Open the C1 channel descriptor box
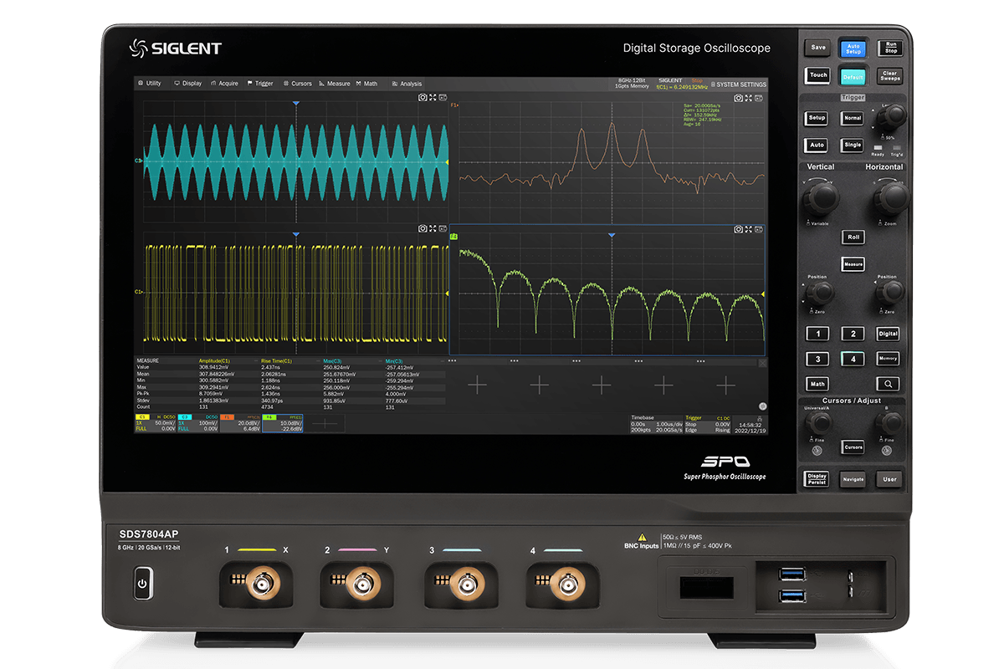The height and width of the screenshot is (669, 1004). pos(155,422)
